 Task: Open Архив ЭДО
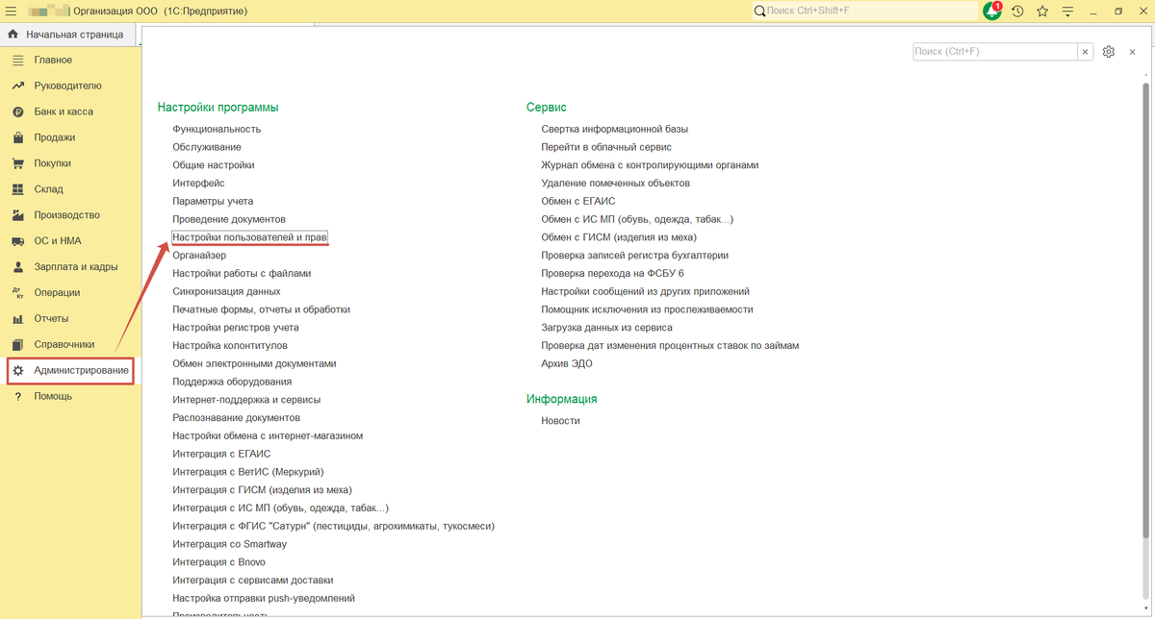pyautogui.click(x=567, y=363)
